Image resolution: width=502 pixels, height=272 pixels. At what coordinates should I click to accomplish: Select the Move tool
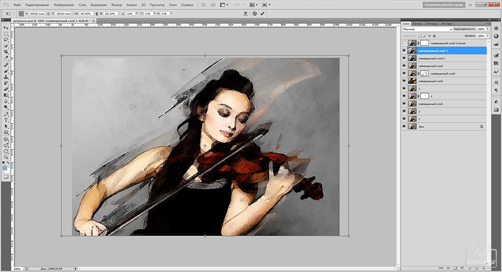(6, 28)
